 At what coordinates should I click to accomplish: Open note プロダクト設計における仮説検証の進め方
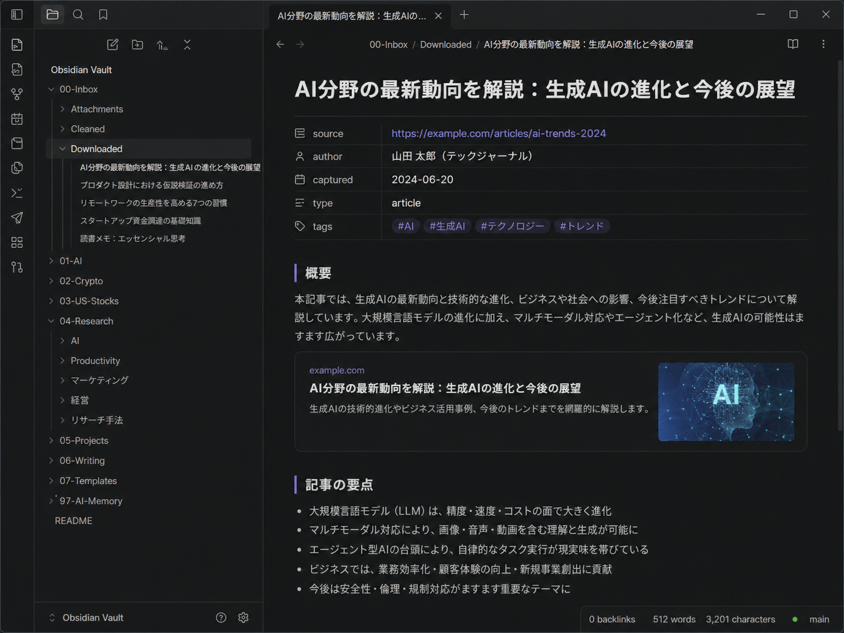coord(152,185)
